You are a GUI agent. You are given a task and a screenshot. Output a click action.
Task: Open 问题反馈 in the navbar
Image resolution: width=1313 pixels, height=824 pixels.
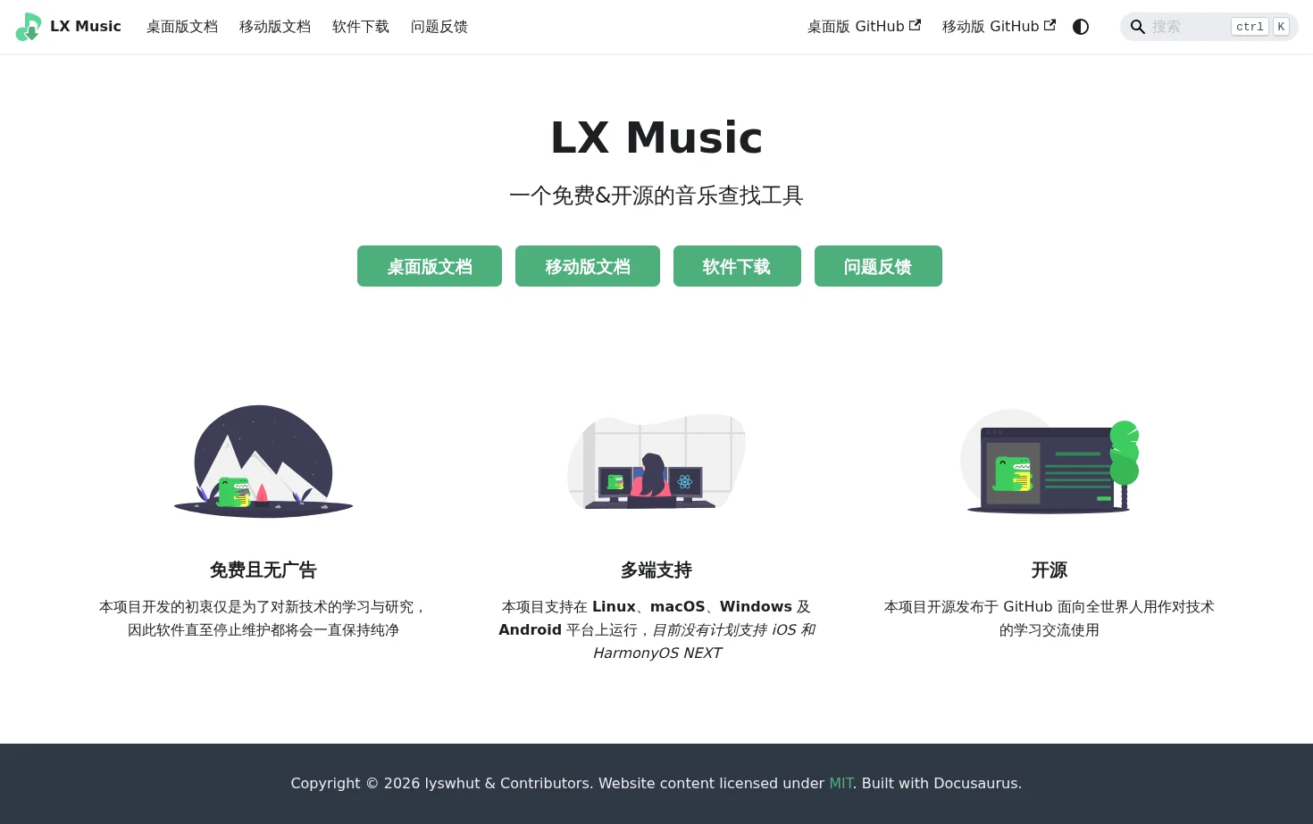pyautogui.click(x=439, y=27)
